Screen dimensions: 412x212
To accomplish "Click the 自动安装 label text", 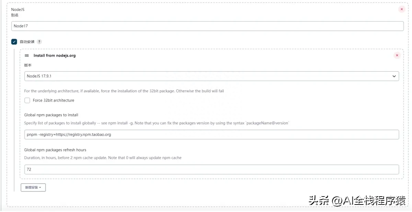I will (27, 42).
